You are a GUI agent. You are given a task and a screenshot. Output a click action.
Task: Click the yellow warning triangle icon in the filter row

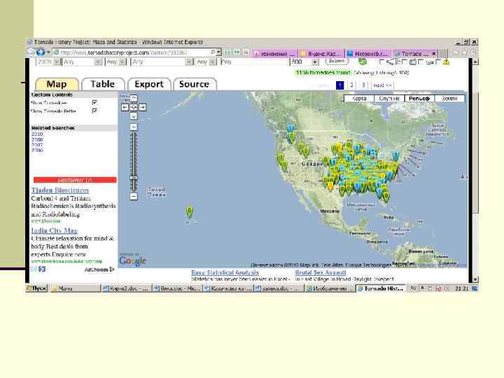tap(446, 62)
